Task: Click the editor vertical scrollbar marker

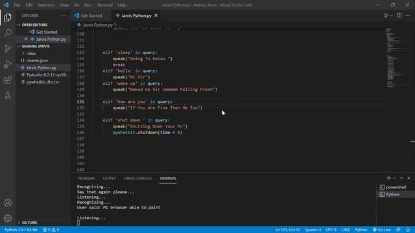Action: click(412, 142)
